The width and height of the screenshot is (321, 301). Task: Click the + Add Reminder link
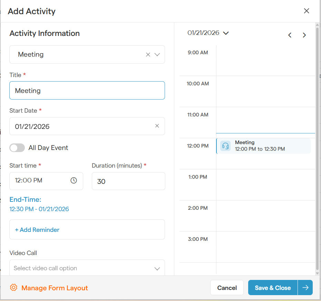click(37, 230)
